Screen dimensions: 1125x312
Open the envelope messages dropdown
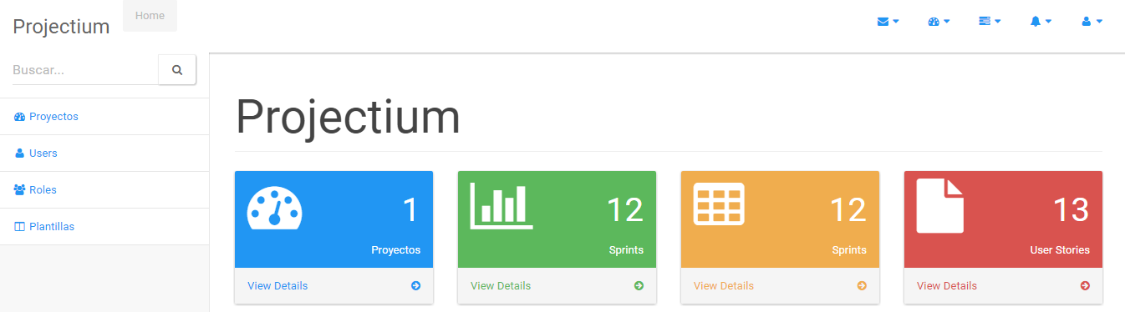click(888, 22)
